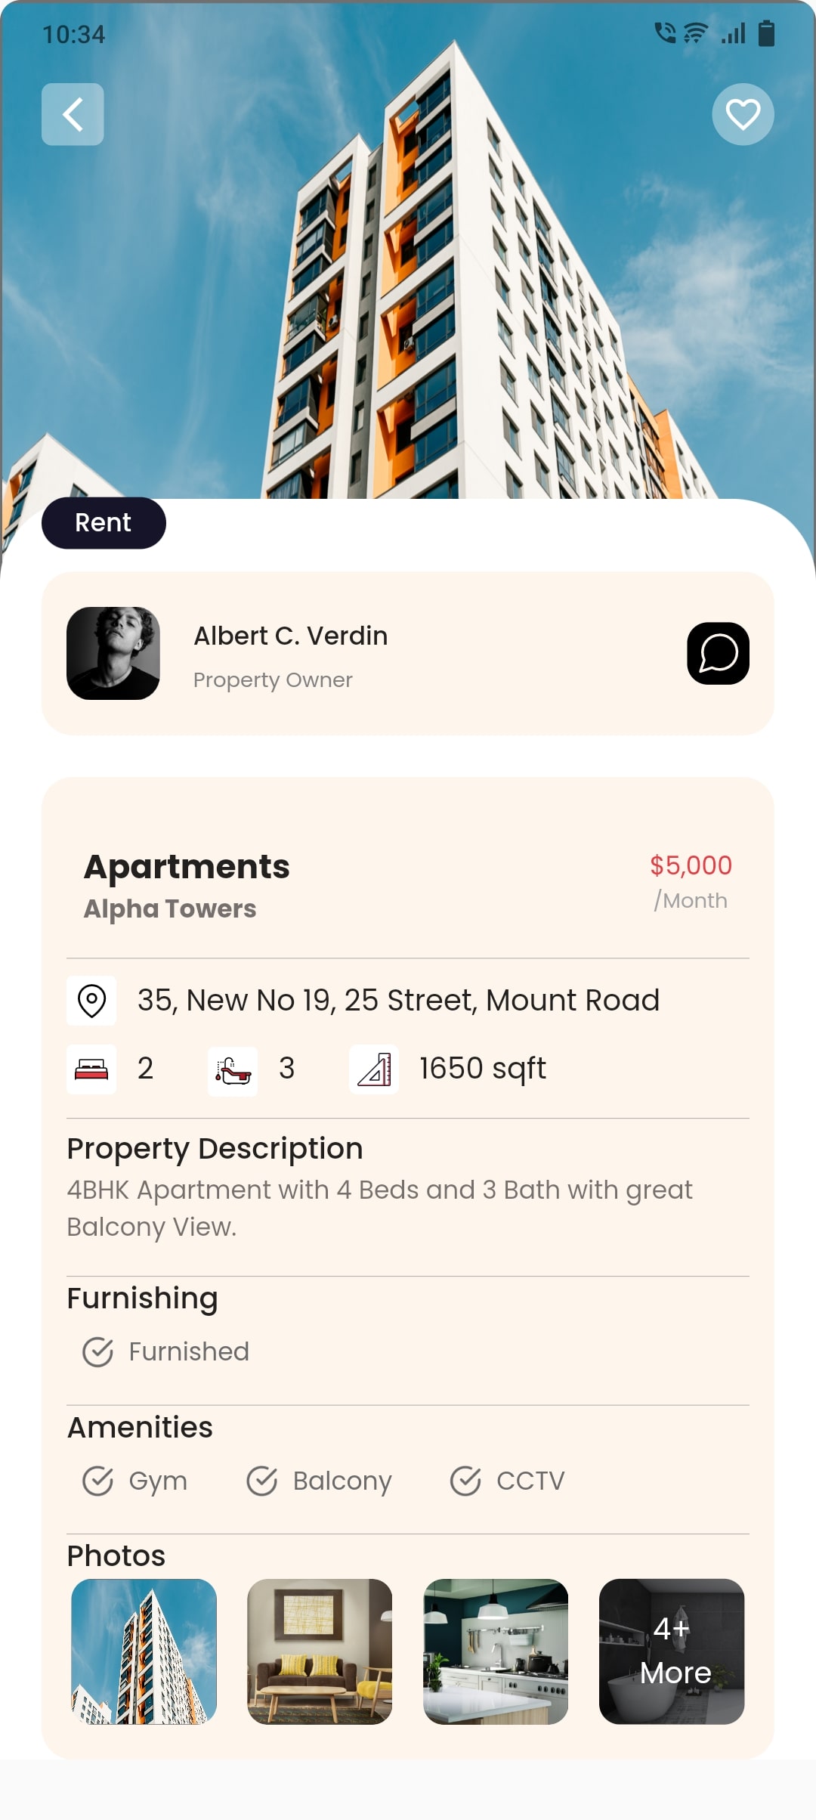Open the living room photo thumbnail
816x1820 pixels.
(320, 1651)
